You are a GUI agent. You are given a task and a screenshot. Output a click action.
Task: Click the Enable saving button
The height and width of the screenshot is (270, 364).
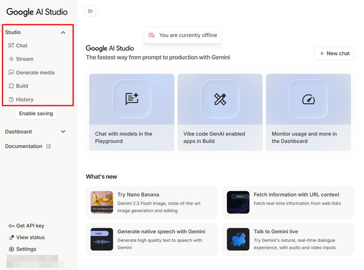pyautogui.click(x=36, y=113)
